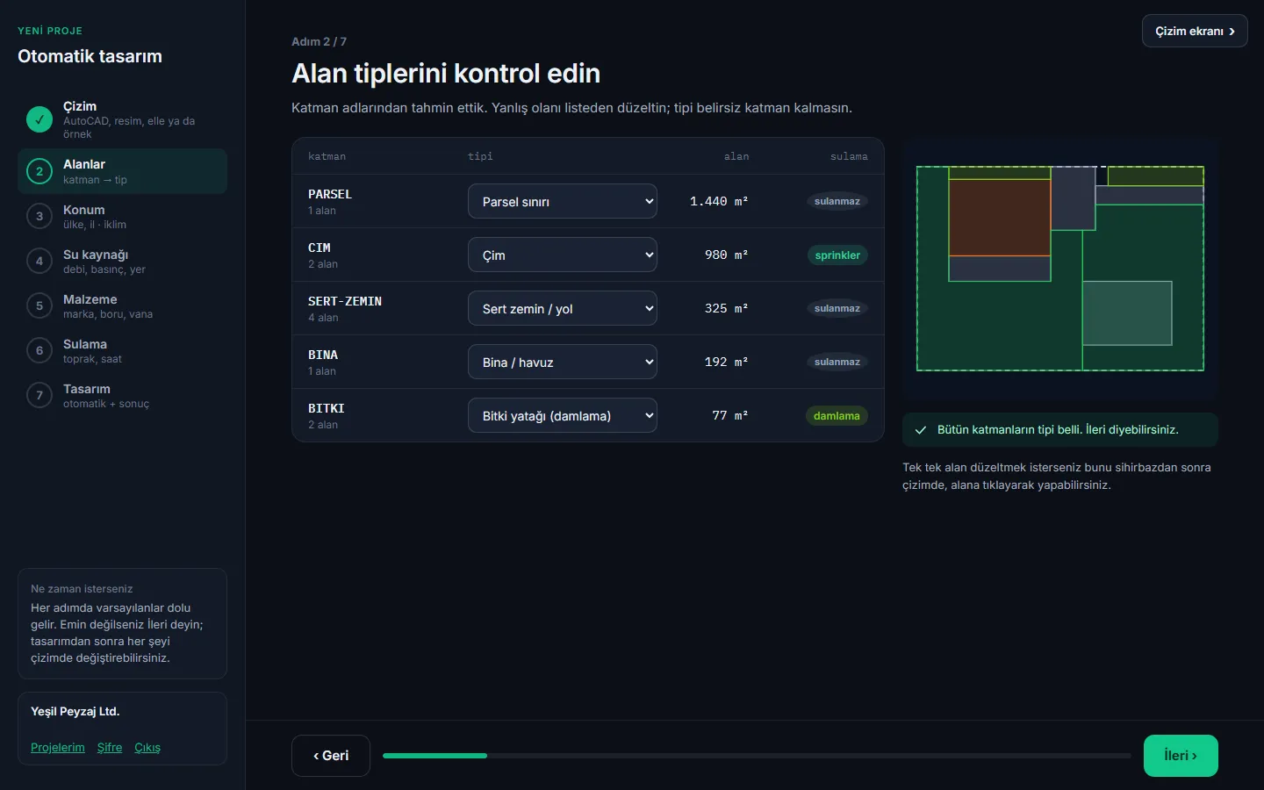1264x790 pixels.
Task: Select step 7 Tasarım circle icon
Action: pyautogui.click(x=39, y=395)
